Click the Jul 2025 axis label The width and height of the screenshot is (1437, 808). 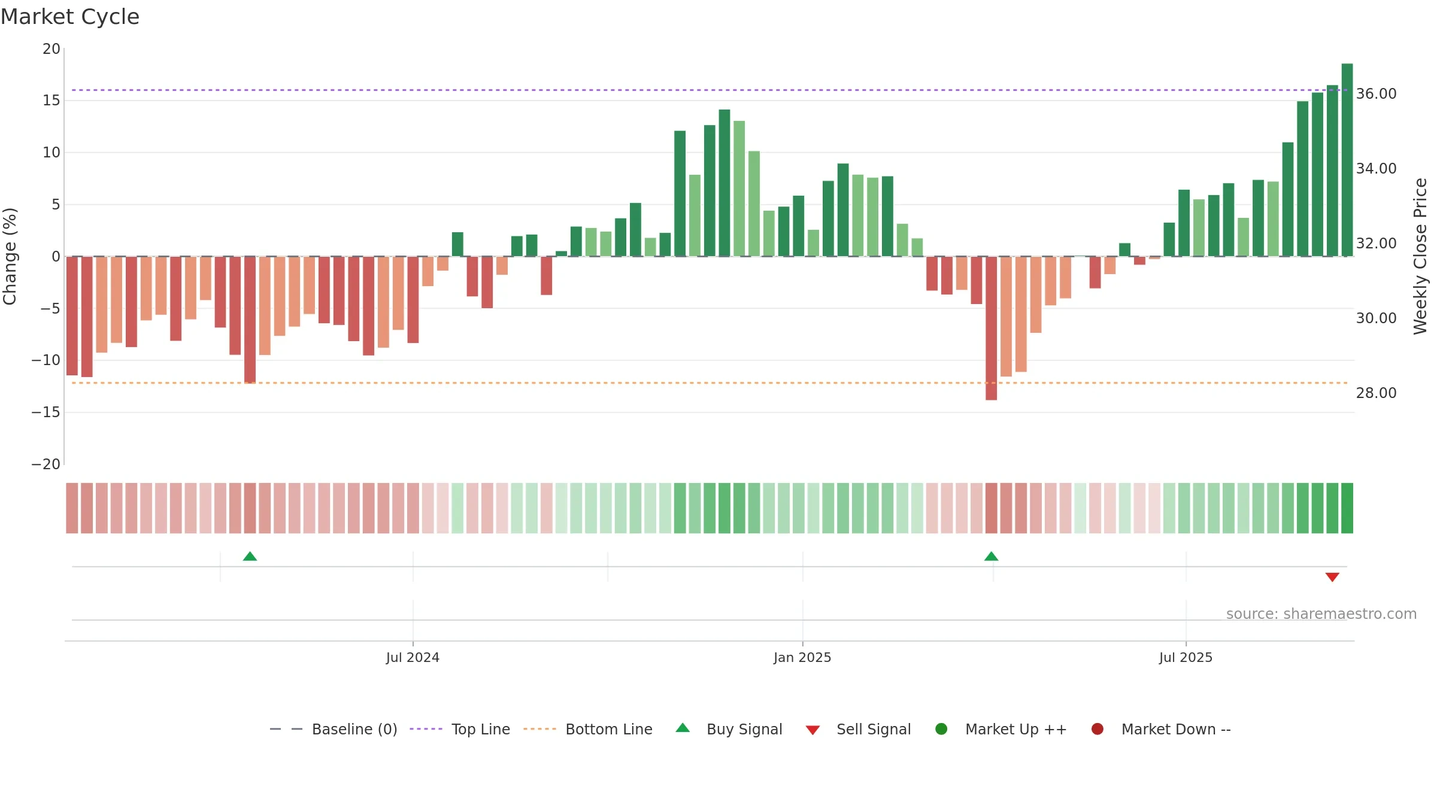pyautogui.click(x=1186, y=657)
